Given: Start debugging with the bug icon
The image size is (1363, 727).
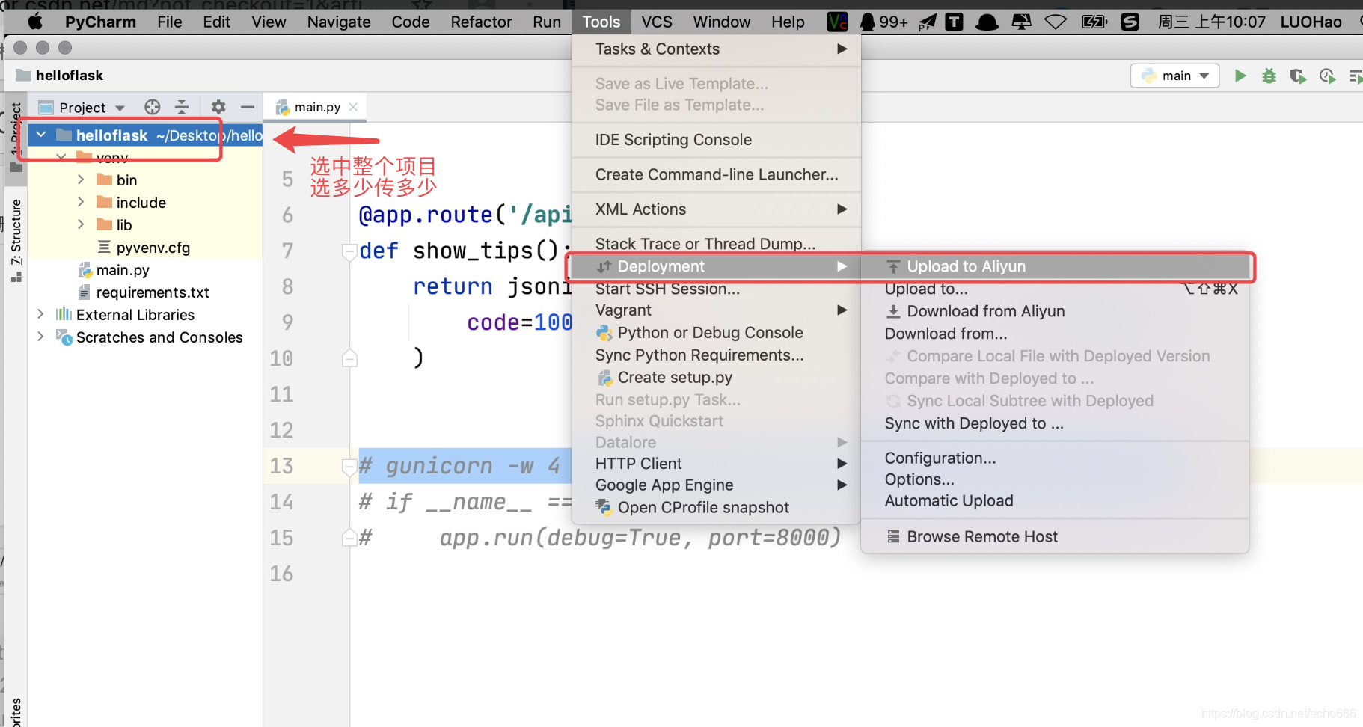Looking at the screenshot, I should (x=1269, y=76).
